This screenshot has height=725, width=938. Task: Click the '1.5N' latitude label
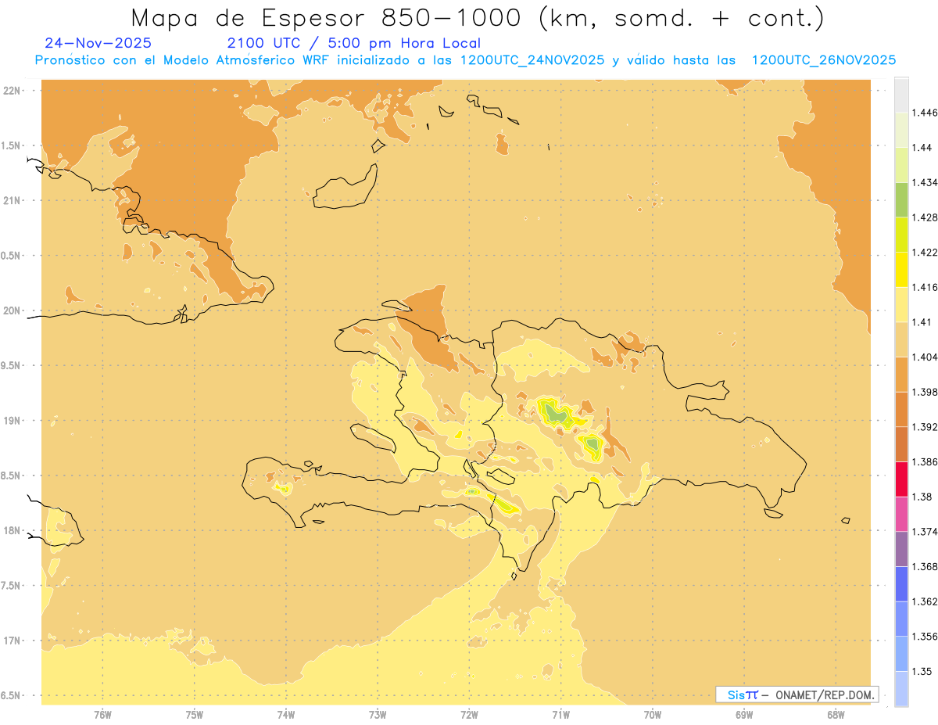click(x=10, y=145)
